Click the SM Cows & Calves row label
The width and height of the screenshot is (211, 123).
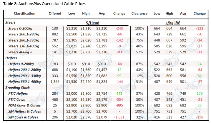[23, 117]
